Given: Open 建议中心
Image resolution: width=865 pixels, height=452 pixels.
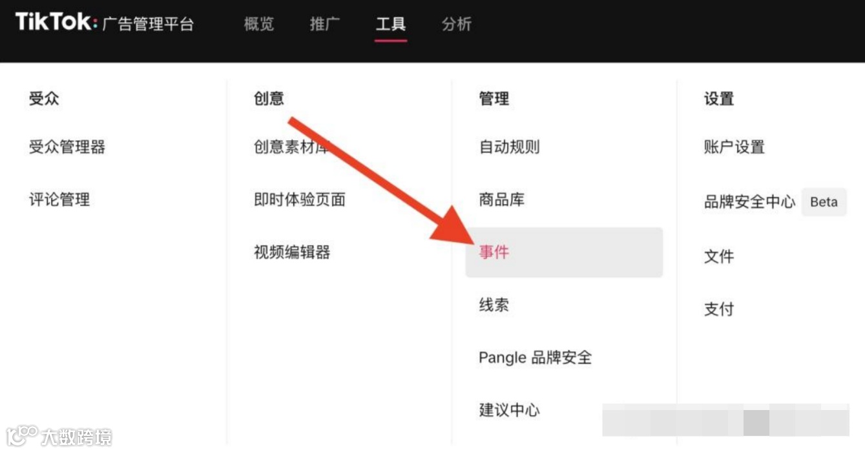Looking at the screenshot, I should pyautogui.click(x=509, y=410).
